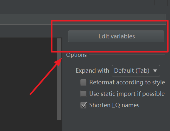Viewport: 170px width, 131px height.
Task: Click the checkmark icon next to Shorten FQ names
Action: (84, 105)
